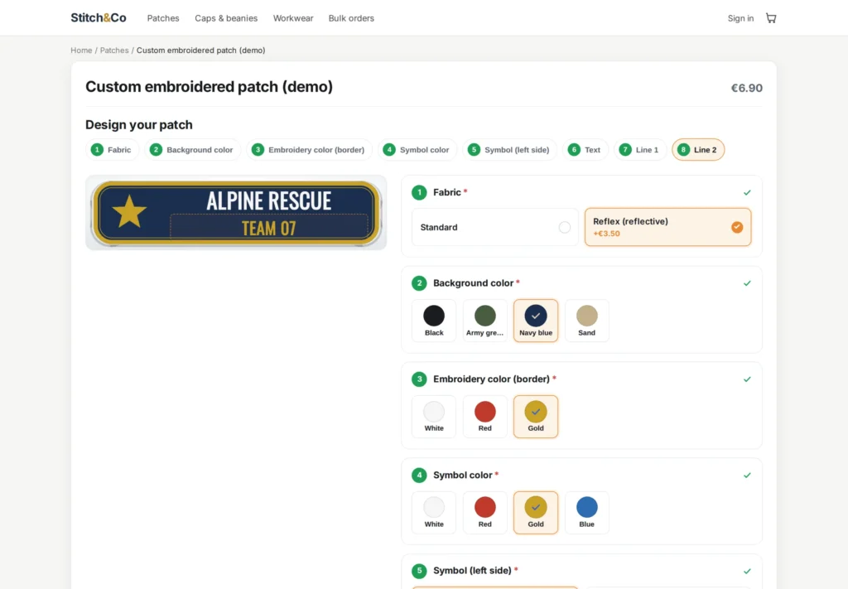This screenshot has width=848, height=589.
Task: Jump to step 1 Fabric chip
Action: 112,150
